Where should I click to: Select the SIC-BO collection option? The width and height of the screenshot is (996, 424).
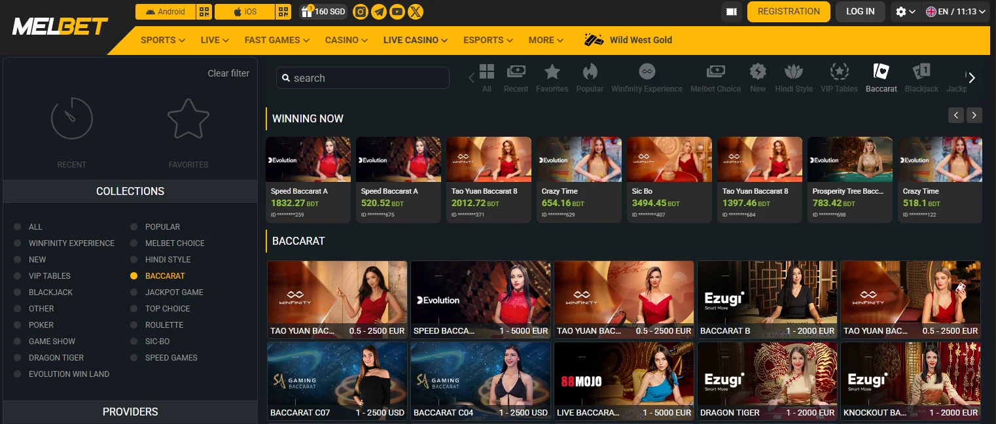[150, 342]
